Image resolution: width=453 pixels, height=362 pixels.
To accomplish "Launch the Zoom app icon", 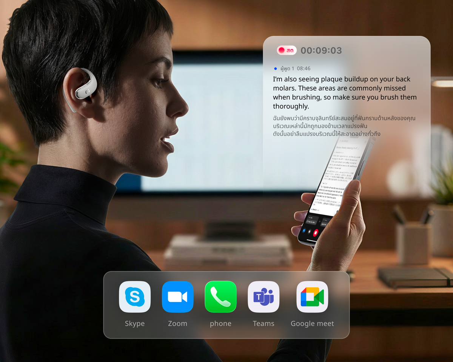I will [178, 297].
